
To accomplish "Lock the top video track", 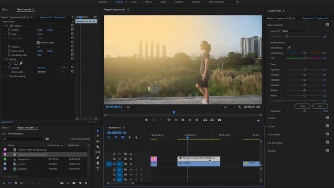I will (x=114, y=154).
